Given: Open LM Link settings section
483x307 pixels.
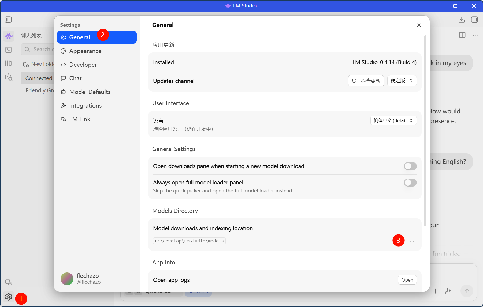Looking at the screenshot, I should pyautogui.click(x=97, y=119).
